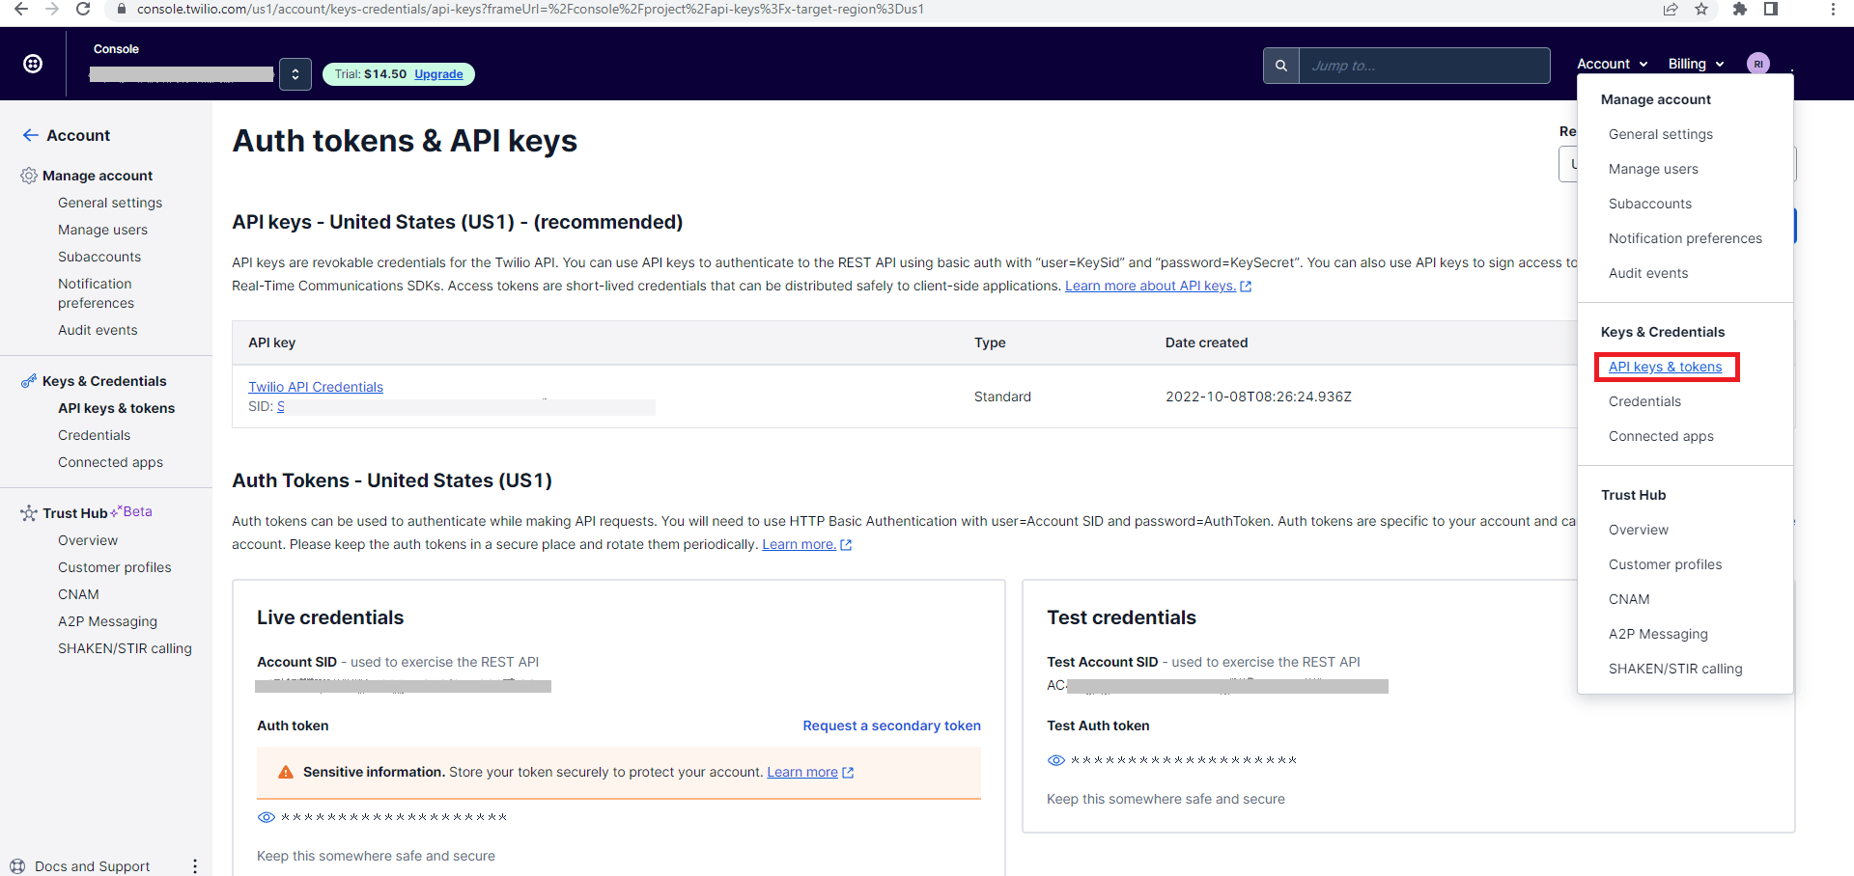Open the account switcher dropdown arrows

(295, 74)
